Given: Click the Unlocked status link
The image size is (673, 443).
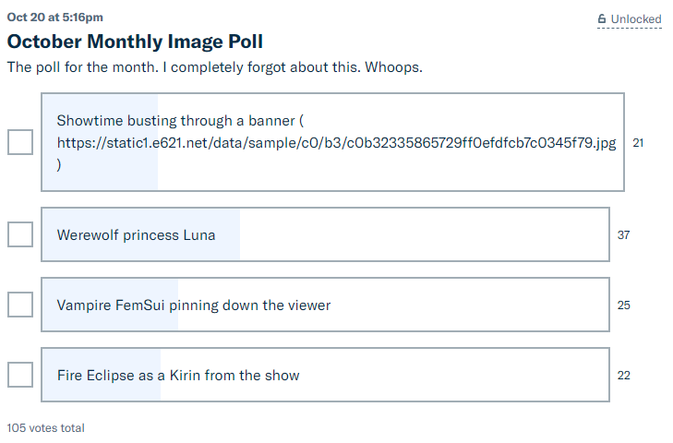Looking at the screenshot, I should pos(635,18).
